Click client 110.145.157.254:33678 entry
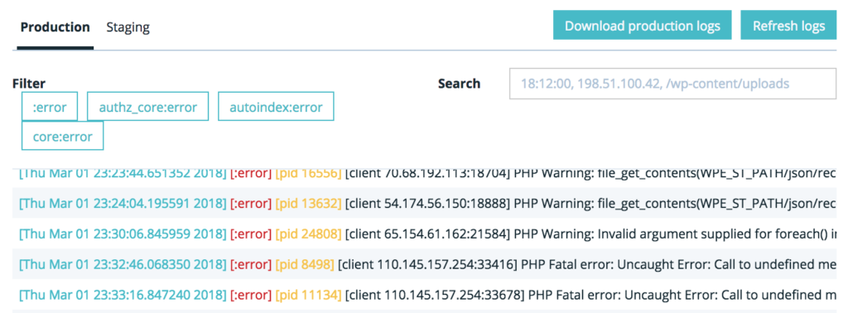This screenshot has width=848, height=313. pos(436,295)
